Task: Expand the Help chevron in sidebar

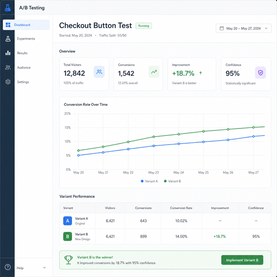Action: point(45,268)
